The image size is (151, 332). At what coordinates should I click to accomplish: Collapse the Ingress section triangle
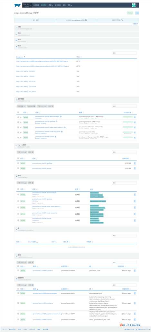tap(16, 146)
